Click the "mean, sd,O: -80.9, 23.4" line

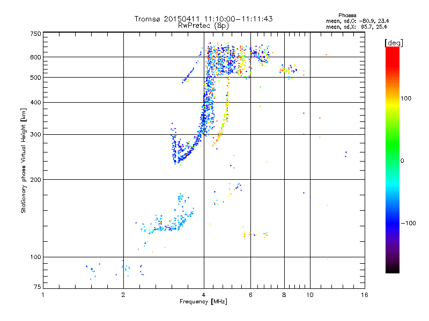[x=357, y=21]
